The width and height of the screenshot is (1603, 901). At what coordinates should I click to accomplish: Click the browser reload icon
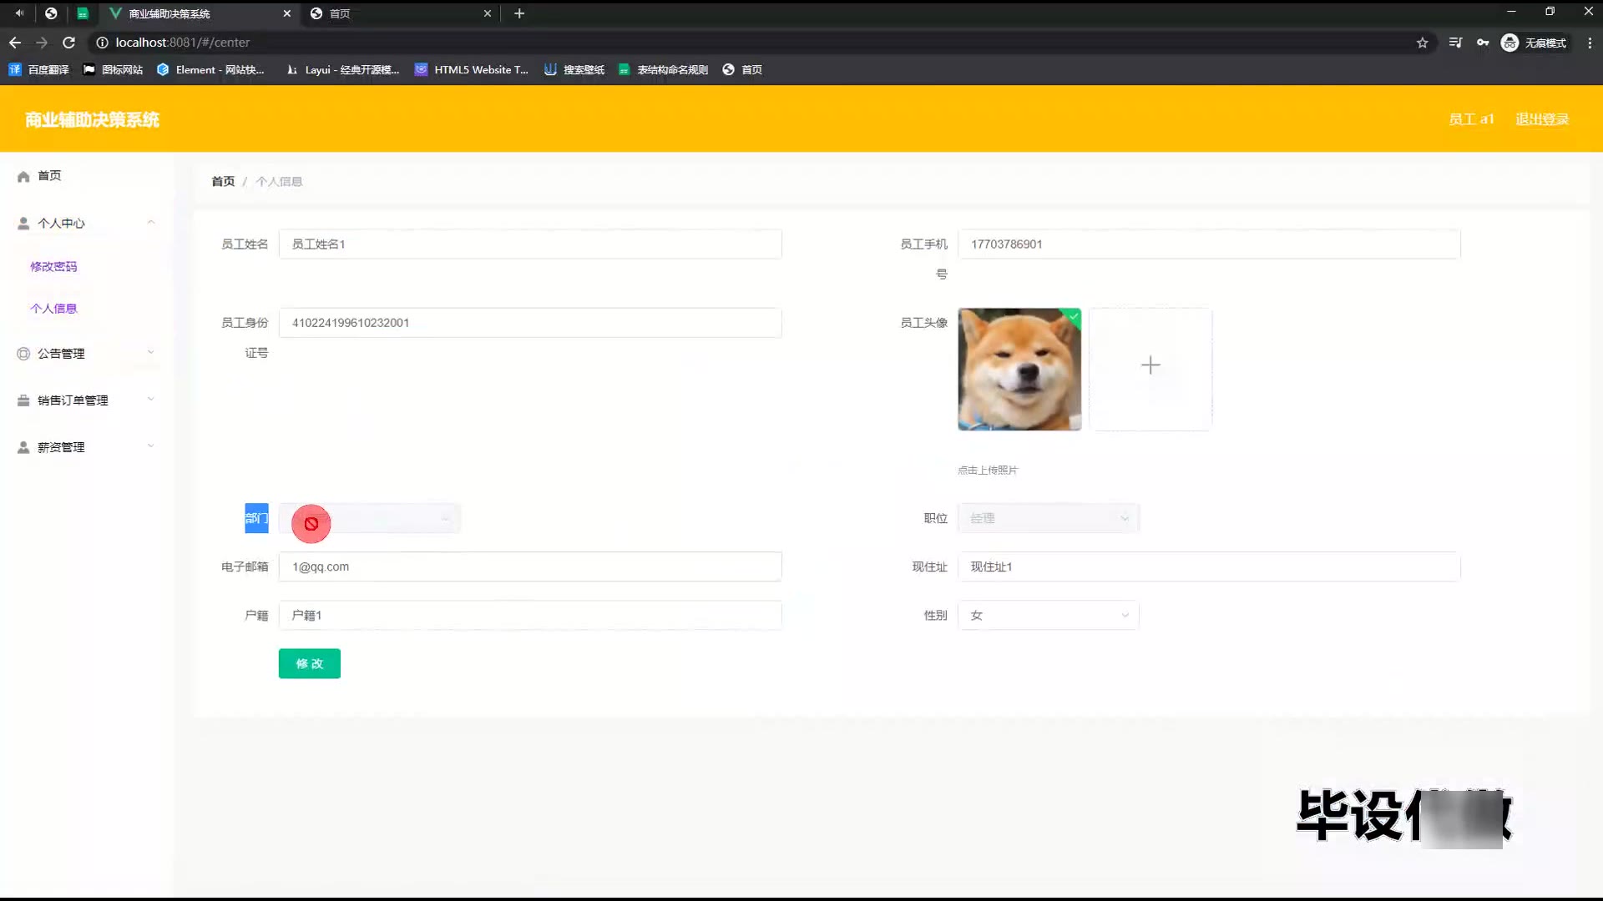[x=69, y=43]
